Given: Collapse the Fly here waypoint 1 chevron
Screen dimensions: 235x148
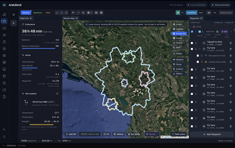Looking at the screenshot, I should 200,49.
